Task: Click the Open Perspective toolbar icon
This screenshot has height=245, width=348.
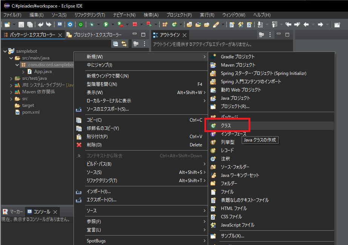Action: tap(337, 25)
